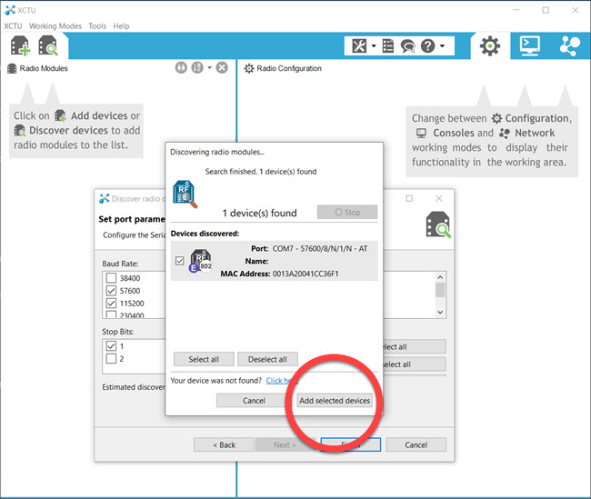Switch to Configuration working mode gear icon
591x499 pixels.
490,45
